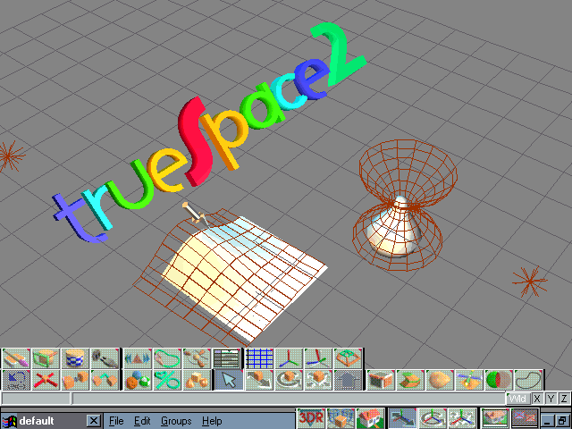
Task: Click the Undo tool icon
Action: (16, 381)
